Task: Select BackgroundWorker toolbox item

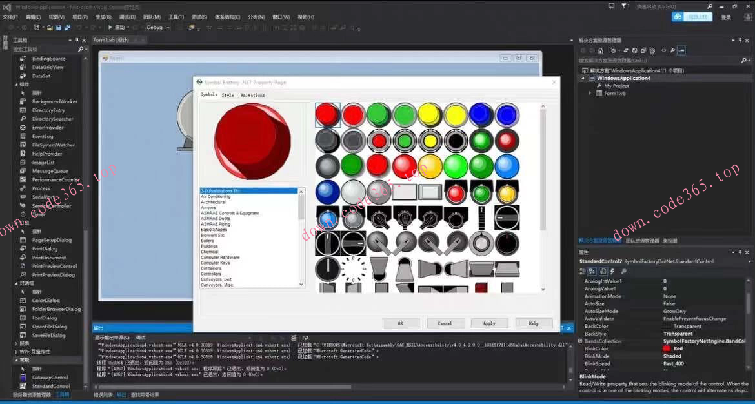Action: 54,101
